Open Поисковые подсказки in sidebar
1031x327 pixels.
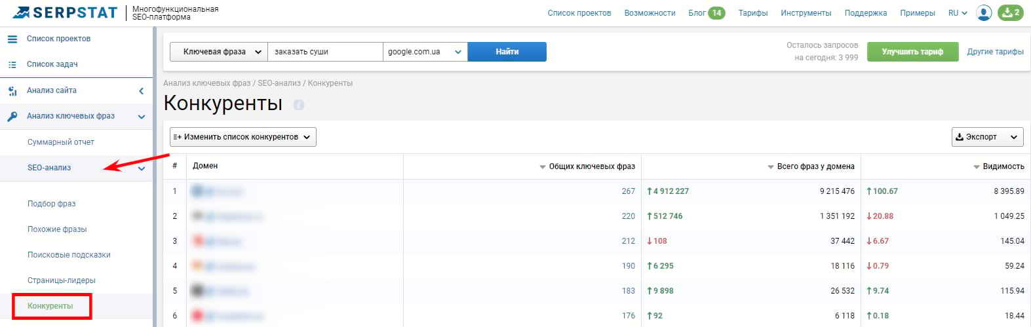point(69,255)
